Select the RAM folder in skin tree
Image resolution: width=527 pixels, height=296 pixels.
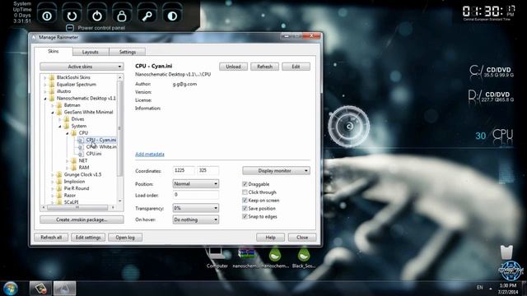pos(84,168)
